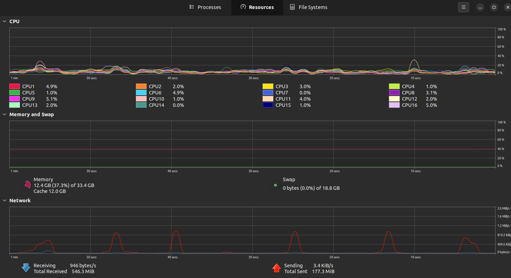
Task: Pick the CPU6 cyan color swatch
Action: pos(141,93)
